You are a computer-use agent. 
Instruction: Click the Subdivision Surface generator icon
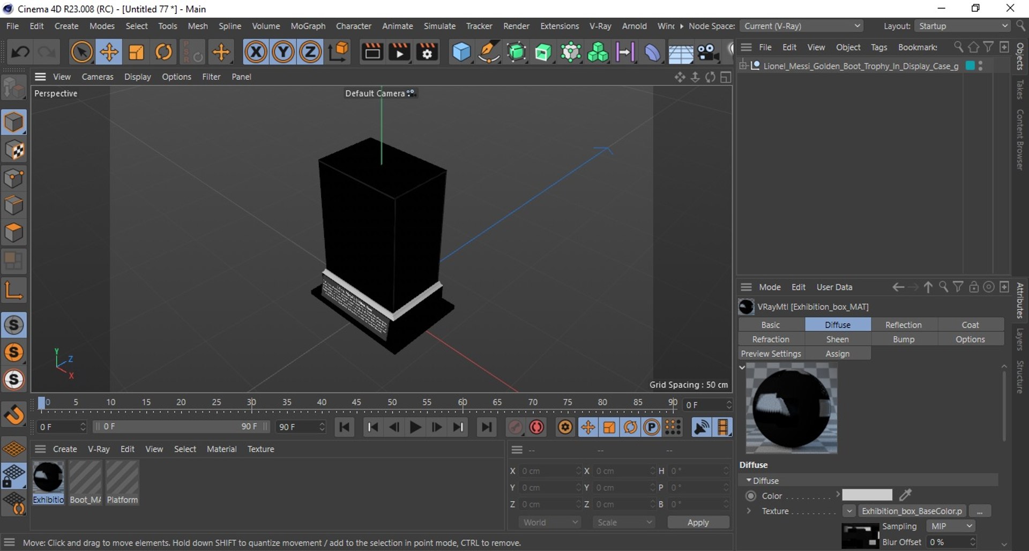516,52
